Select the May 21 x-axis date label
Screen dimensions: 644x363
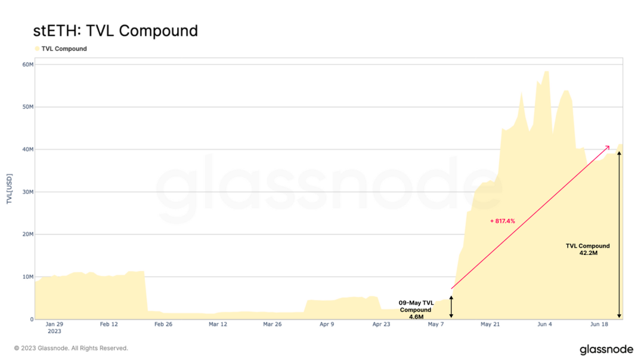tap(490, 324)
